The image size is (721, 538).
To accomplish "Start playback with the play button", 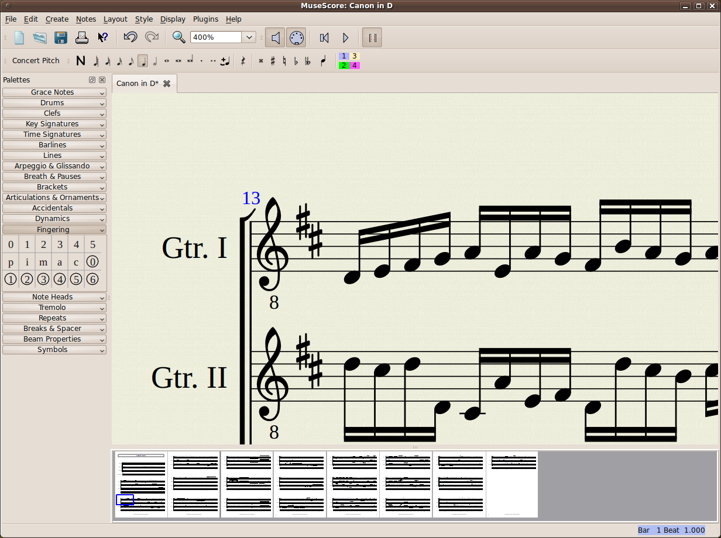I will click(345, 37).
